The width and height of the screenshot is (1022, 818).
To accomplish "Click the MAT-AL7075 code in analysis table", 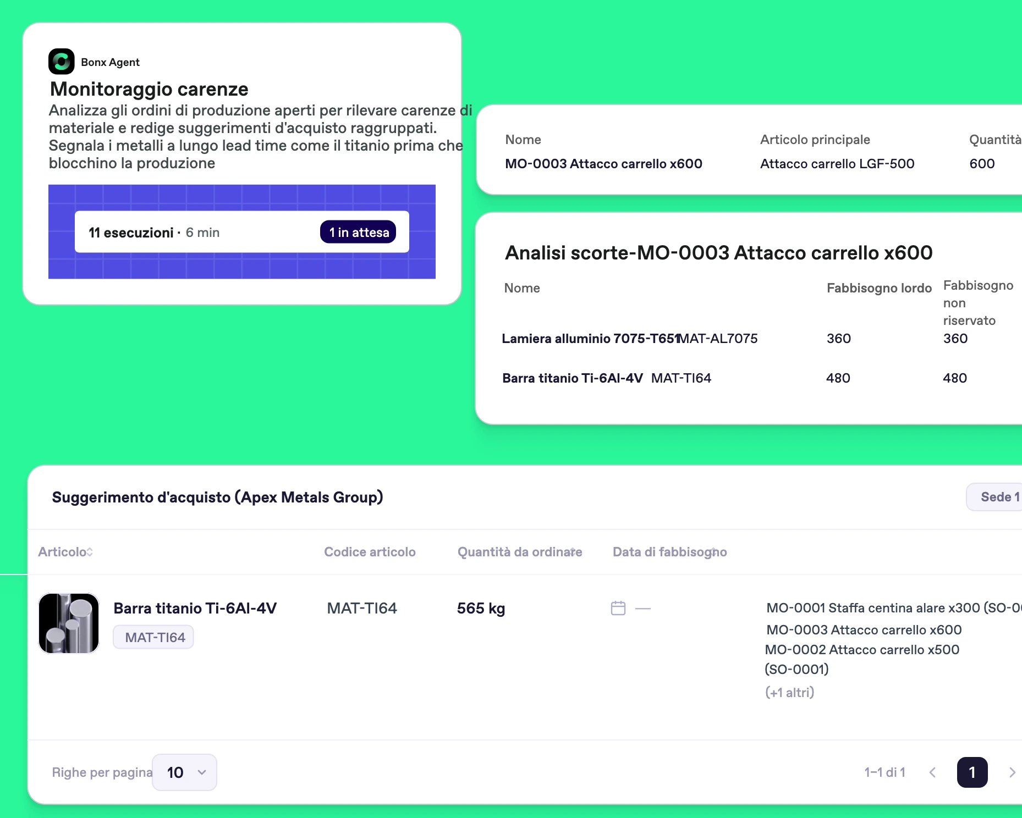I will (718, 338).
